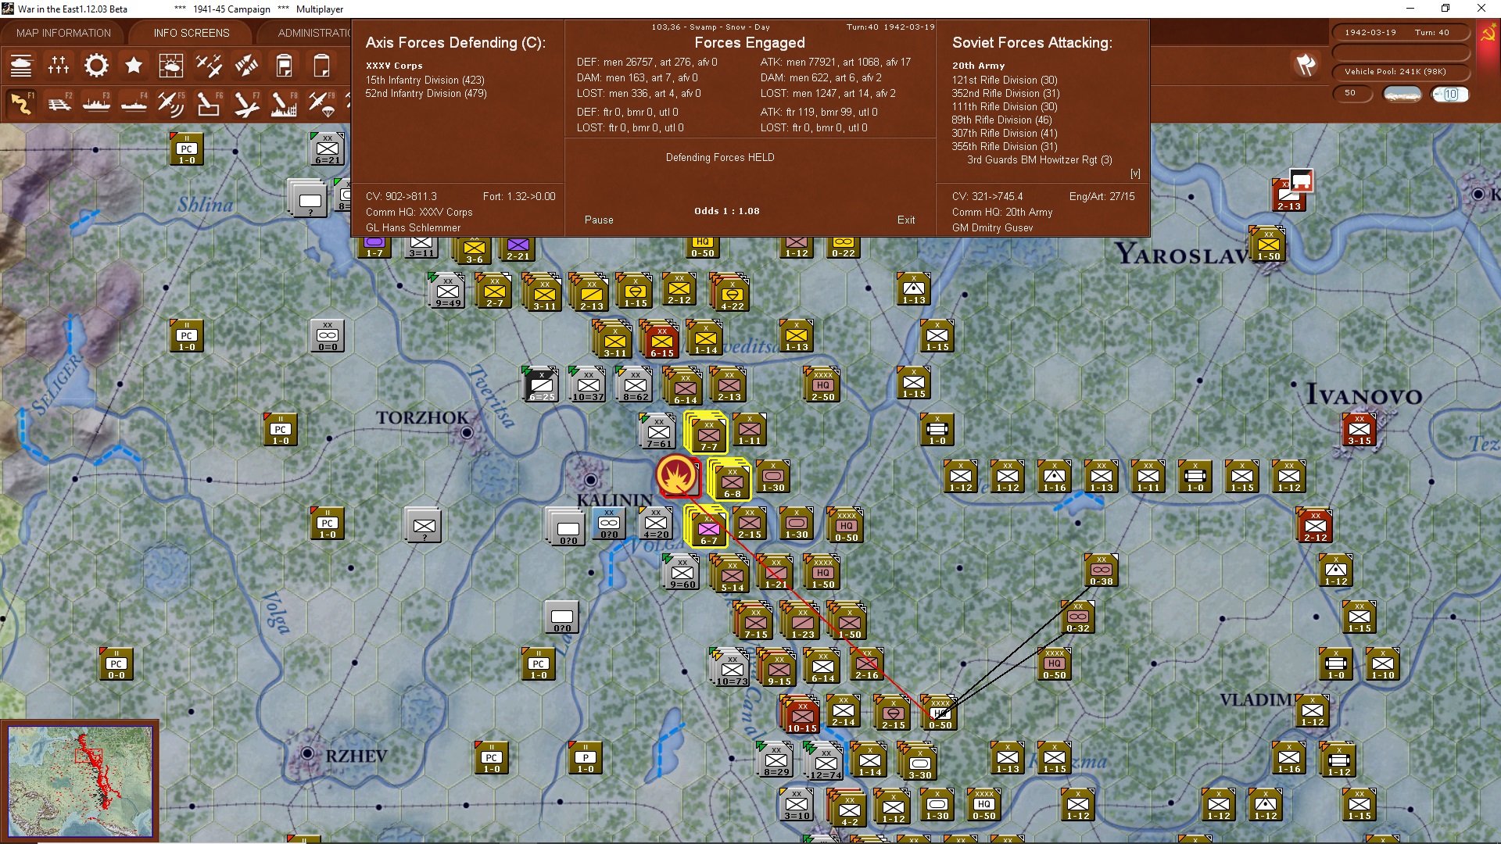Click the battle explosion marker near Kalinin
Viewport: 1501px width, 844px height.
pyautogui.click(x=677, y=475)
